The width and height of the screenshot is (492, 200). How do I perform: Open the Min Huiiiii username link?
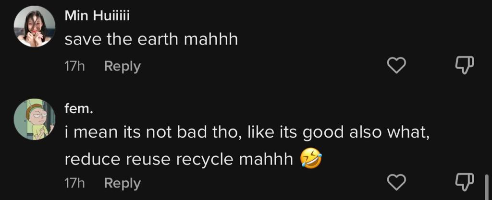click(x=97, y=16)
